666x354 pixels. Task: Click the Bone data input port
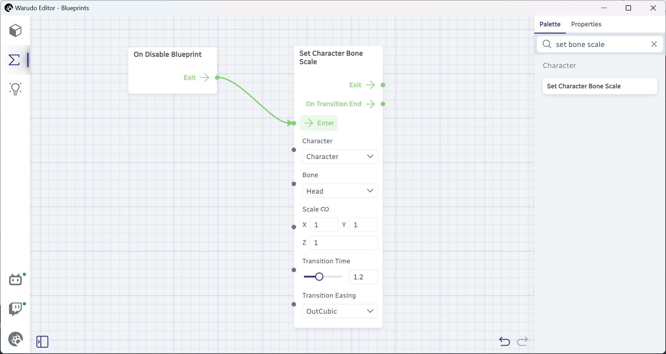[x=294, y=184]
